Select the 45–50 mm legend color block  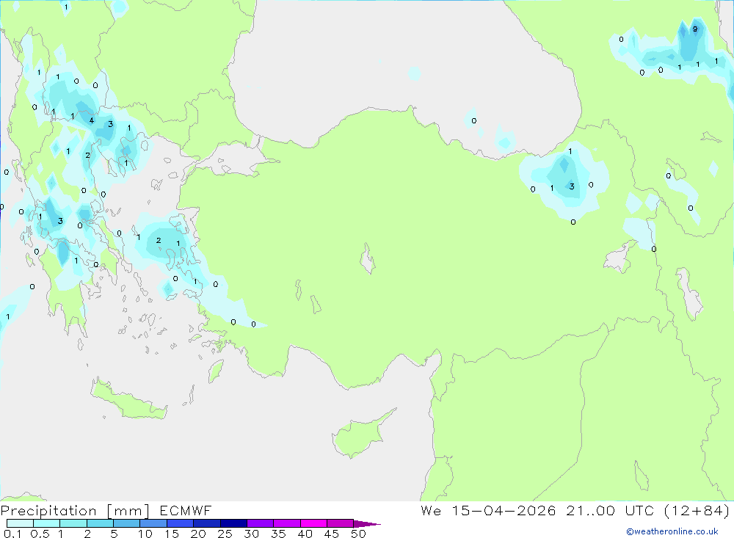pyautogui.click(x=341, y=523)
